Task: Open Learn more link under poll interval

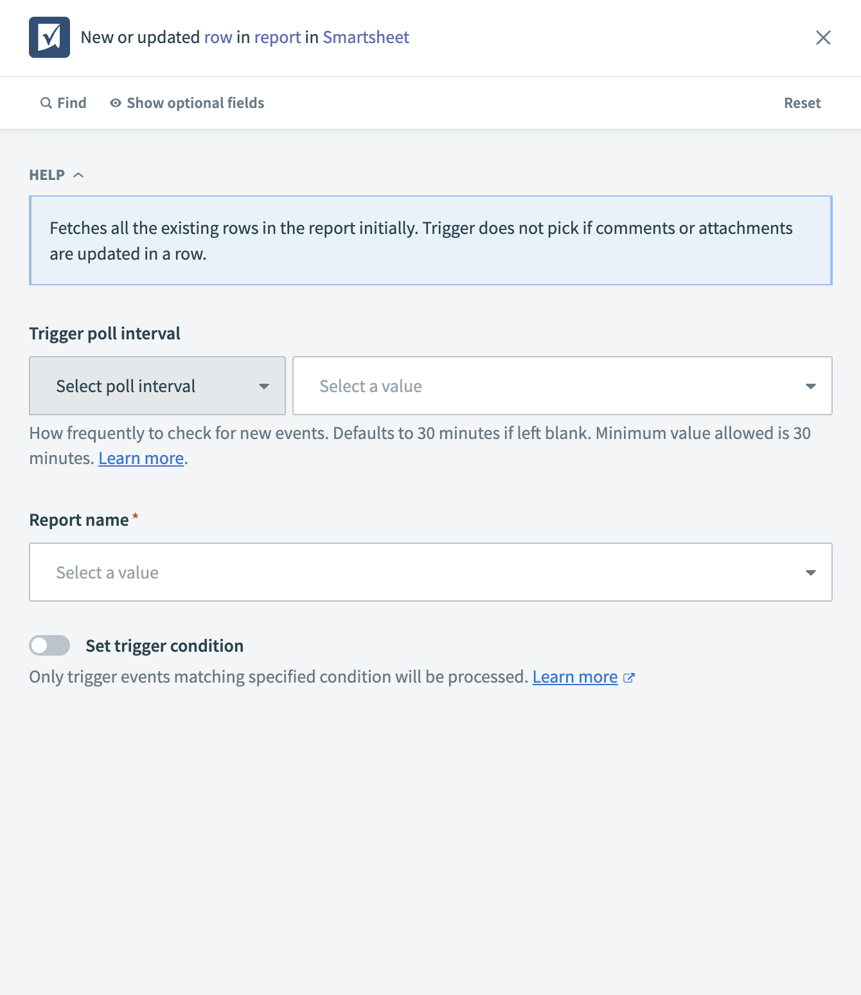Action: tap(141, 458)
